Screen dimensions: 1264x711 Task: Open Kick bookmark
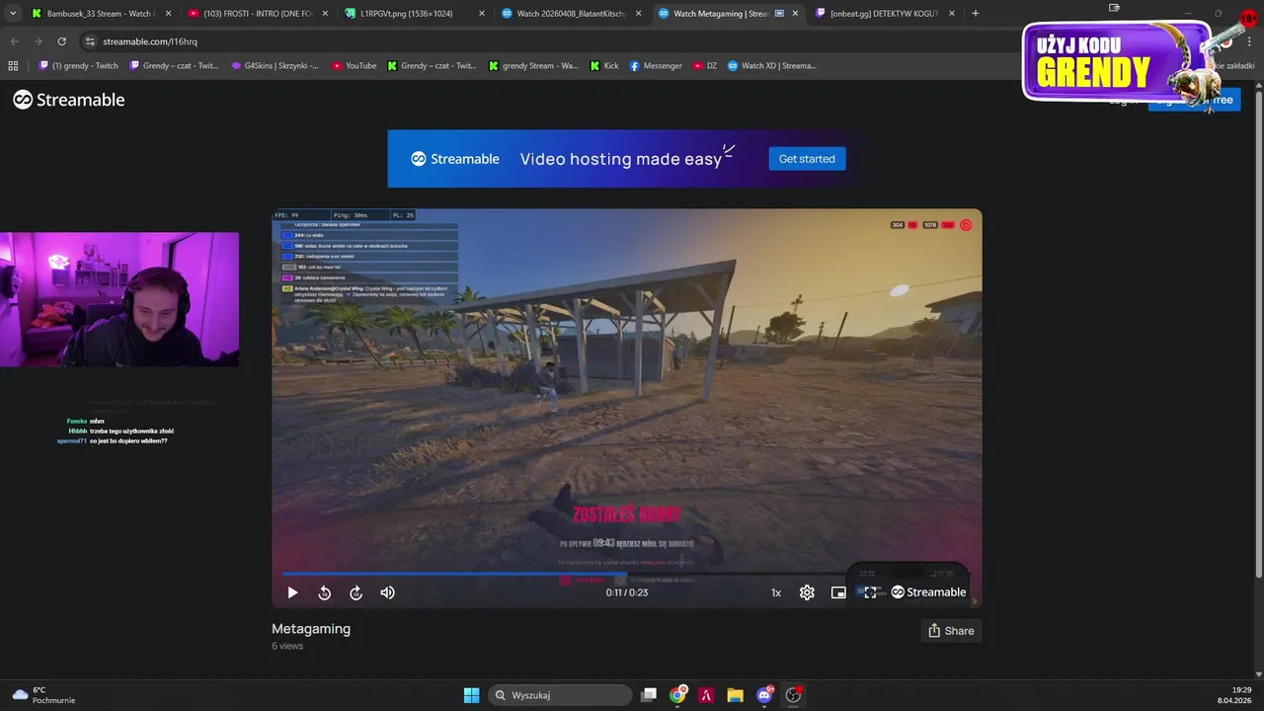tap(604, 66)
